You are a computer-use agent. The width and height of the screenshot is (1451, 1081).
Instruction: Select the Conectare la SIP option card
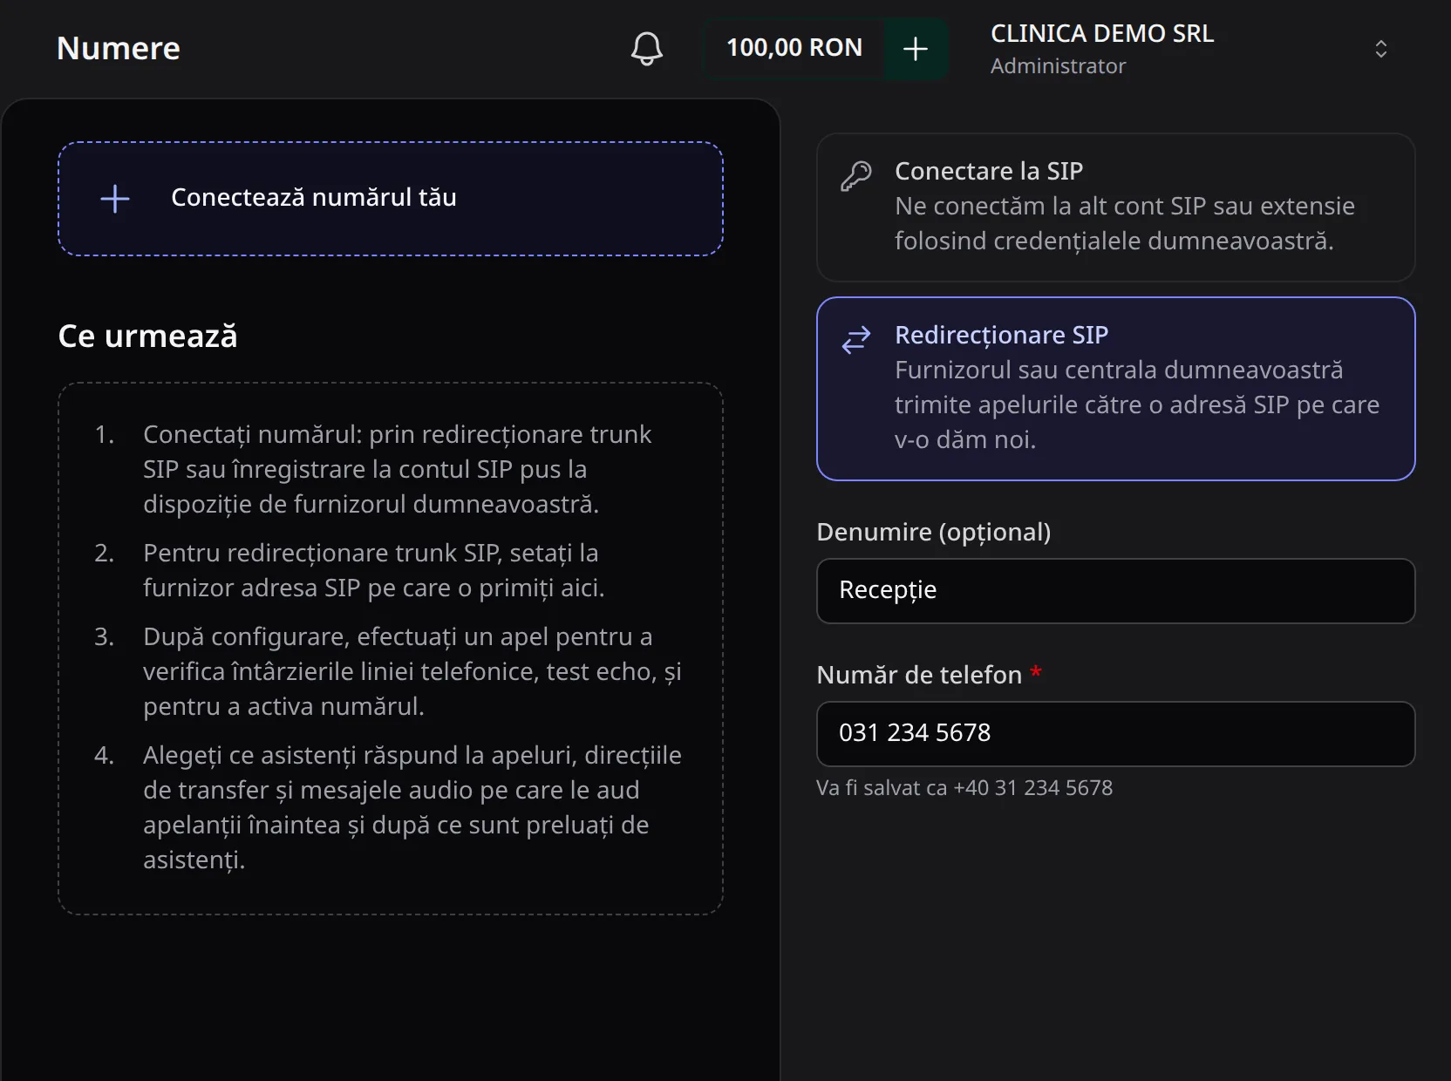point(1115,207)
